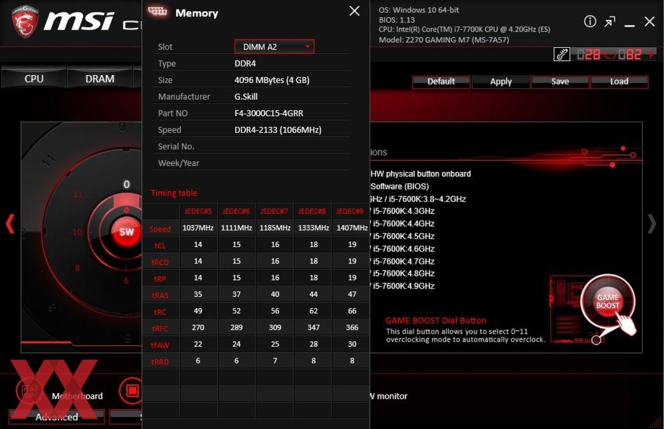
Task: Select position 8 in inner dial ring
Action: coord(77,268)
